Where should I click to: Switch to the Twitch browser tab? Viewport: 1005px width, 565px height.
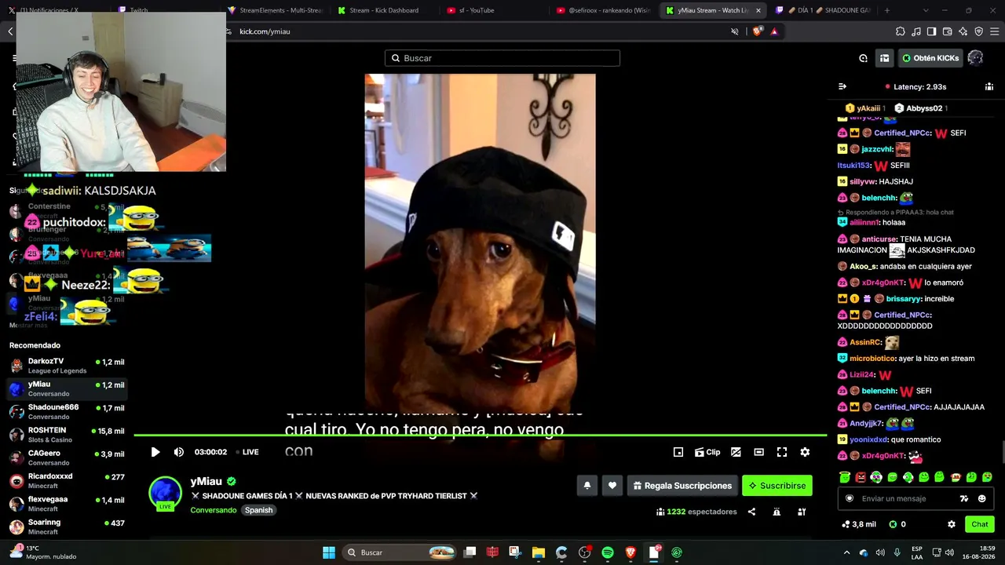tap(163, 10)
